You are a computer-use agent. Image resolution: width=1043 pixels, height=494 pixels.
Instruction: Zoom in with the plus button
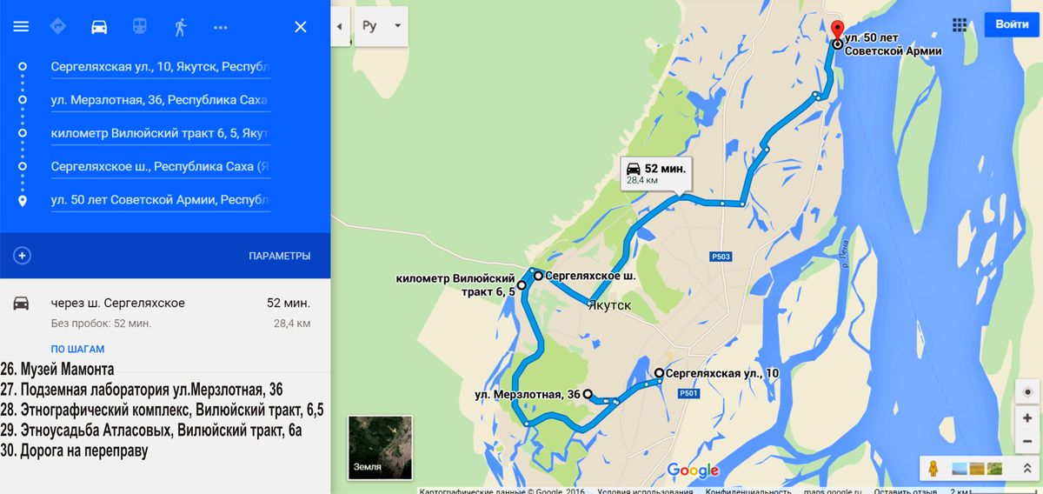point(1027,418)
